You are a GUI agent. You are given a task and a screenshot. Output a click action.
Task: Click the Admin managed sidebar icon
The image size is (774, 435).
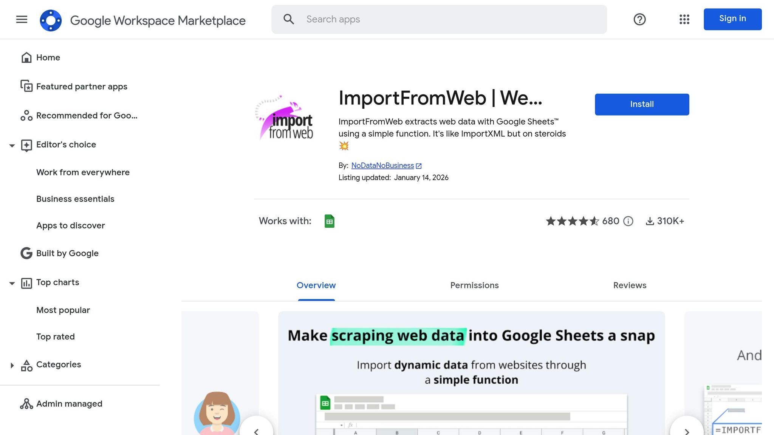(x=26, y=403)
